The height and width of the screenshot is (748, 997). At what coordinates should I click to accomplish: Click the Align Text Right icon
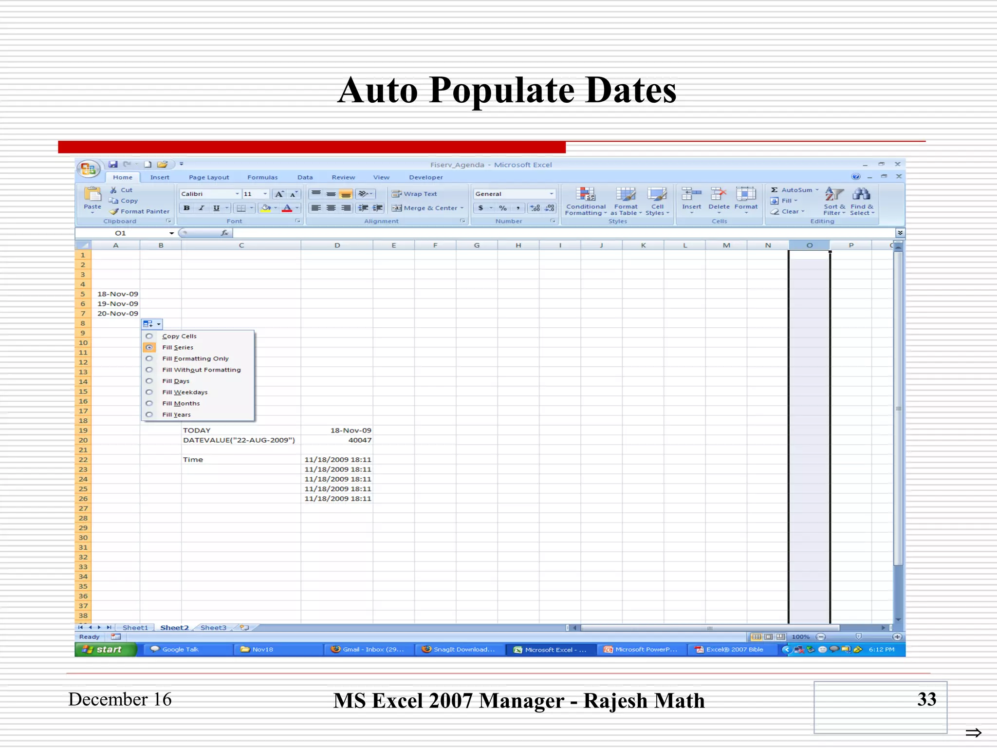[346, 208]
